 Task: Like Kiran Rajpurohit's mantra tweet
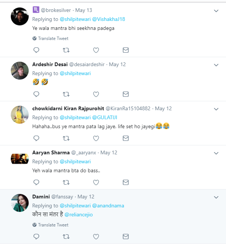tap(96, 138)
